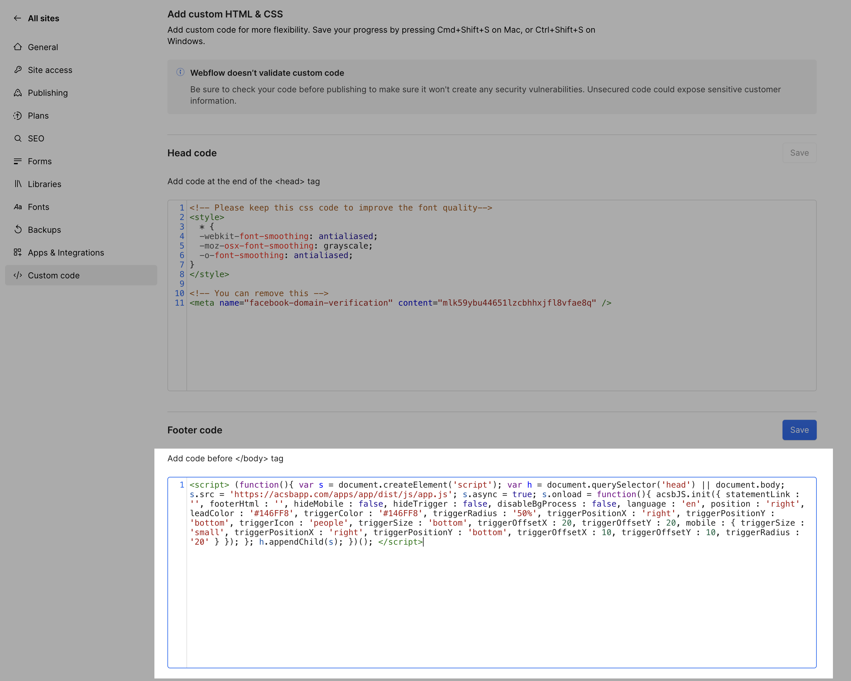Click the 'Head code' section heading
The image size is (851, 681).
(192, 153)
